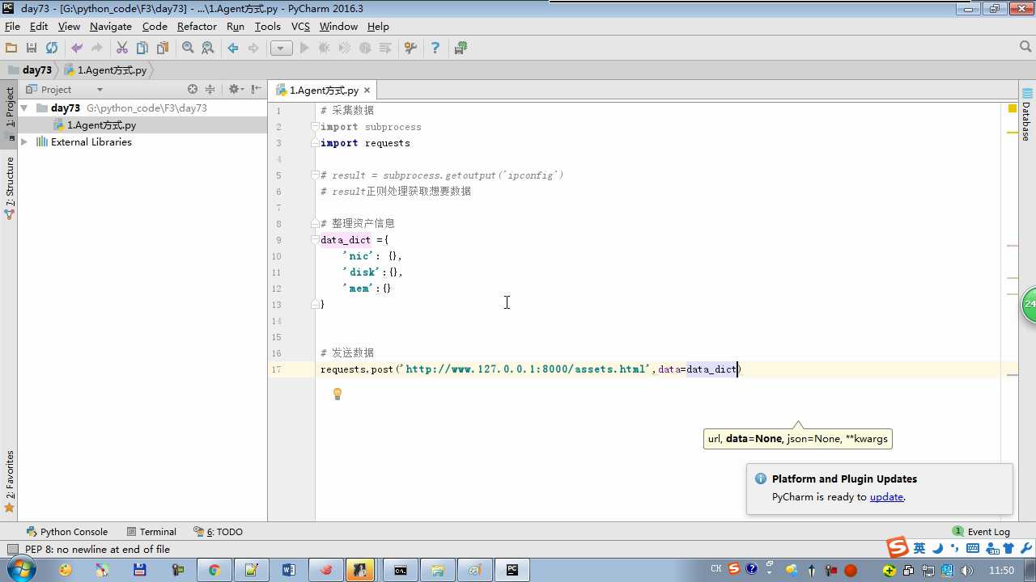The image size is (1036, 582).
Task: Open the Edit menu
Action: [39, 26]
